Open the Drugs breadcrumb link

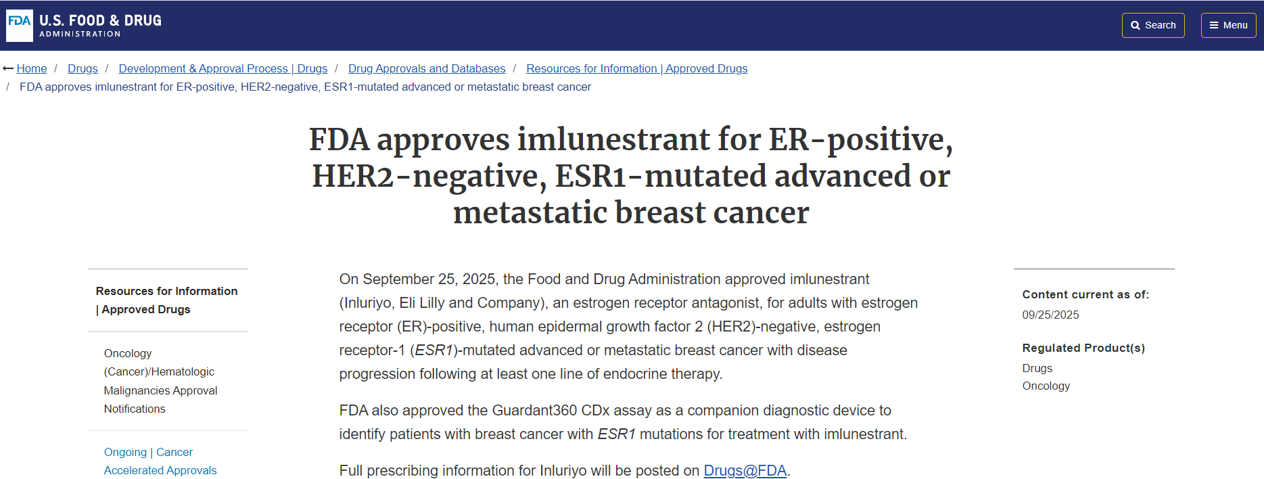click(x=83, y=68)
